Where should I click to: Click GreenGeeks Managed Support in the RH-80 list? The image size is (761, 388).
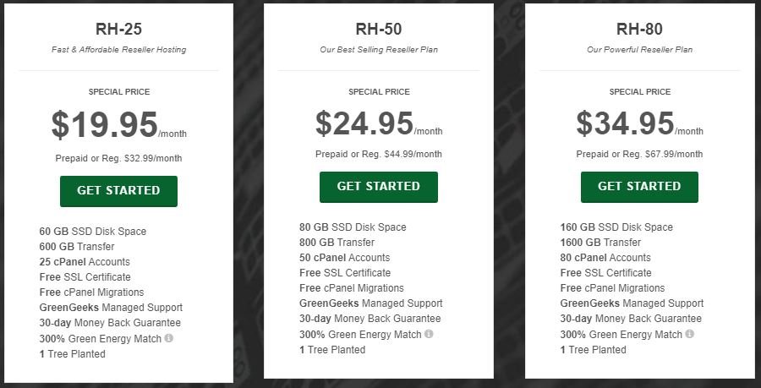pos(632,303)
